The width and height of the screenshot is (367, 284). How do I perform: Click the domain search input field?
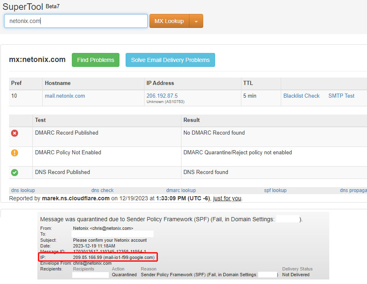[76, 21]
